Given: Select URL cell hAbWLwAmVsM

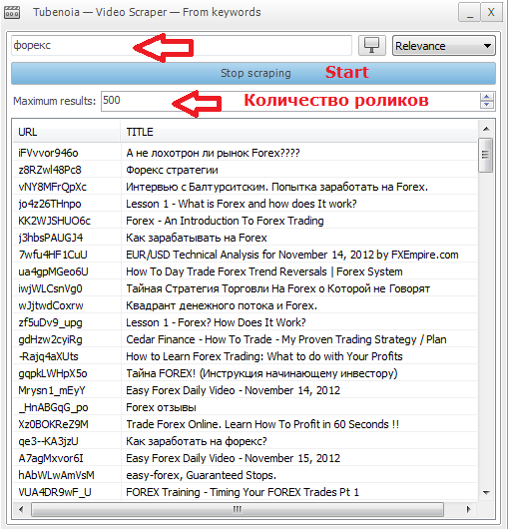Looking at the screenshot, I should [x=56, y=475].
